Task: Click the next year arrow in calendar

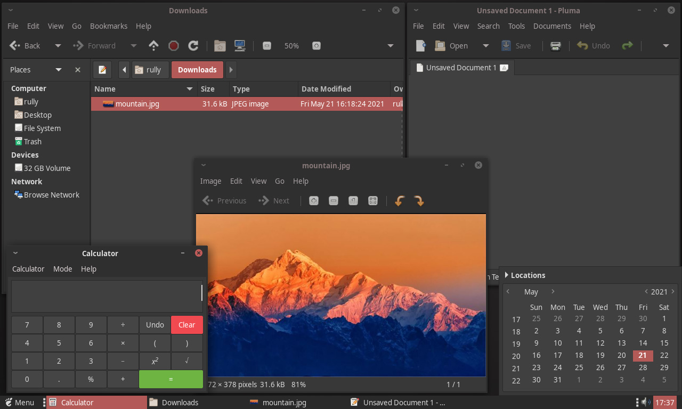Action: click(x=673, y=292)
